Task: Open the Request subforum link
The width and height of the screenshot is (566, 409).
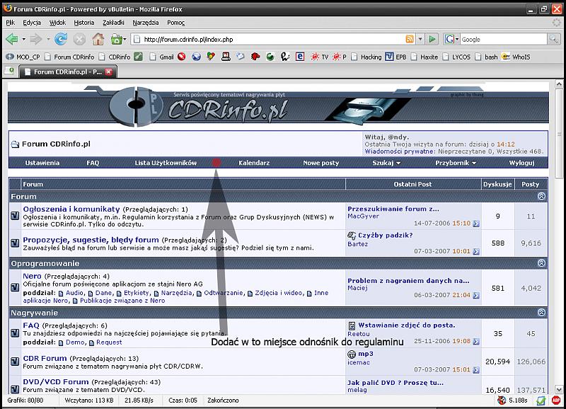Action: coord(109,342)
